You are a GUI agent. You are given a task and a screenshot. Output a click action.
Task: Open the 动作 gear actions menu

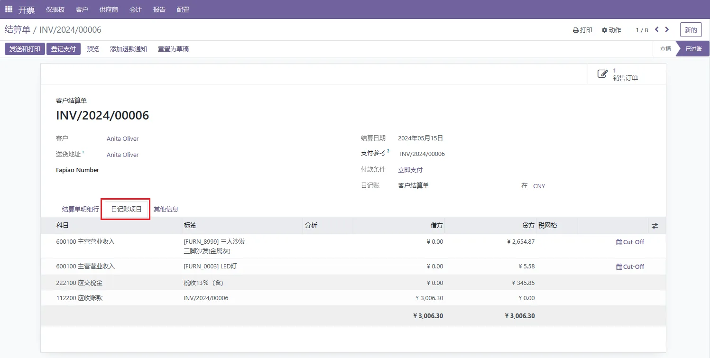611,30
